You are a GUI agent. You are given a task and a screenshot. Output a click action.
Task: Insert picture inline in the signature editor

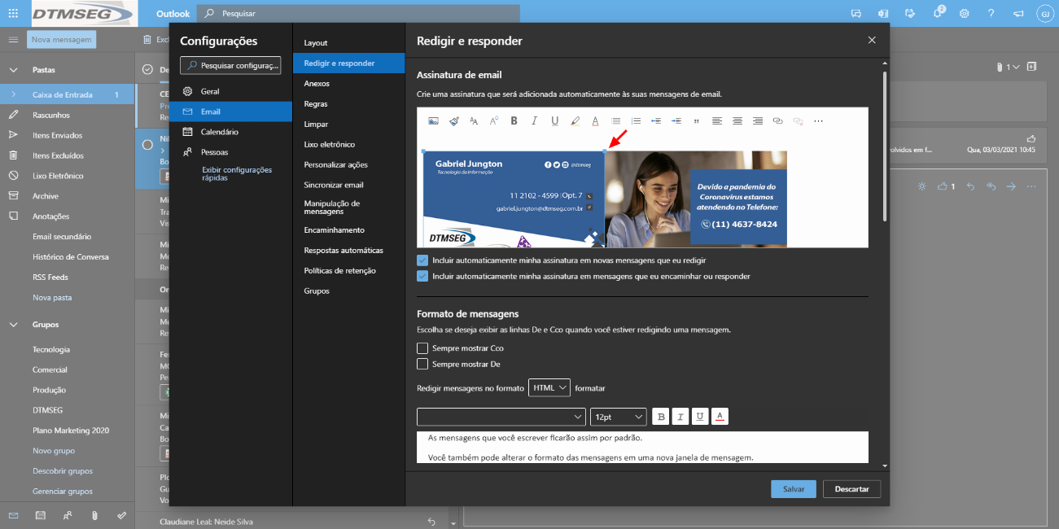433,120
